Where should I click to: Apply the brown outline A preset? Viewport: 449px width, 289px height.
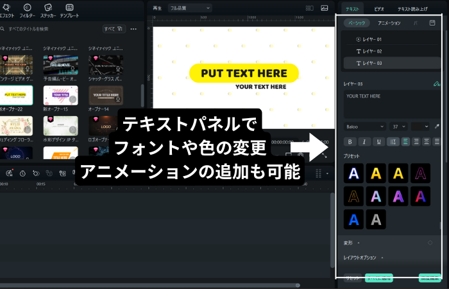353,197
